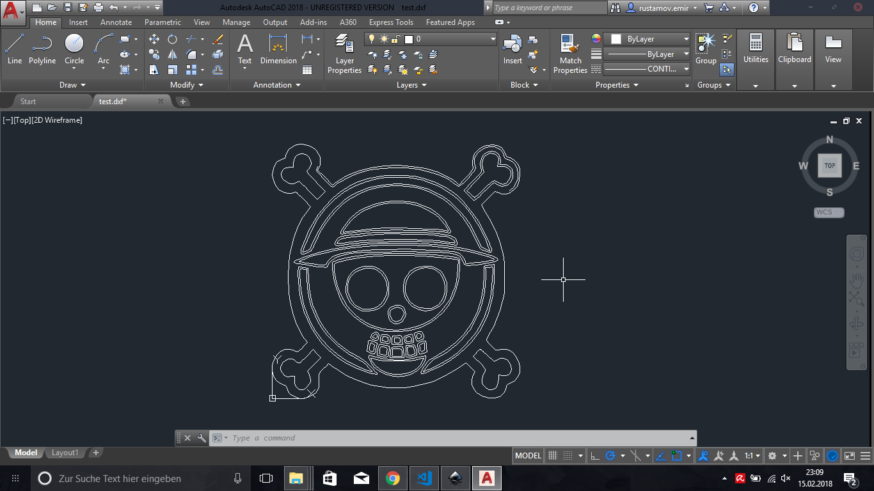Click the white layer color swatch
Image resolution: width=874 pixels, height=491 pixels.
409,39
